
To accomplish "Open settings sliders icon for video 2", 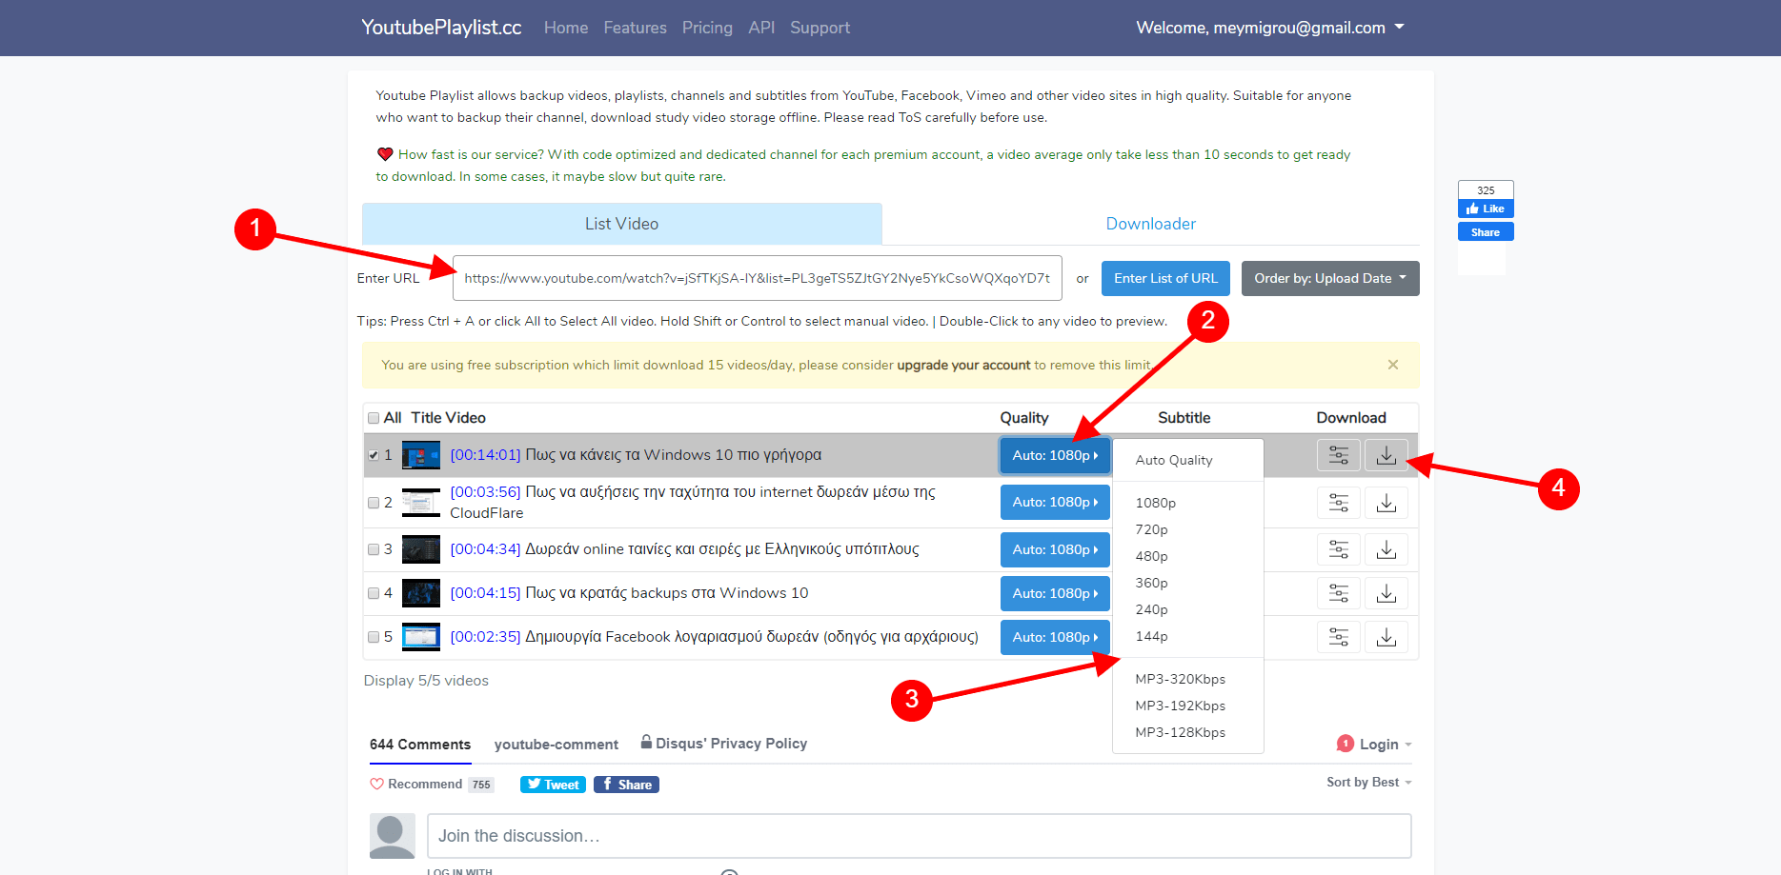I will pos(1338,503).
